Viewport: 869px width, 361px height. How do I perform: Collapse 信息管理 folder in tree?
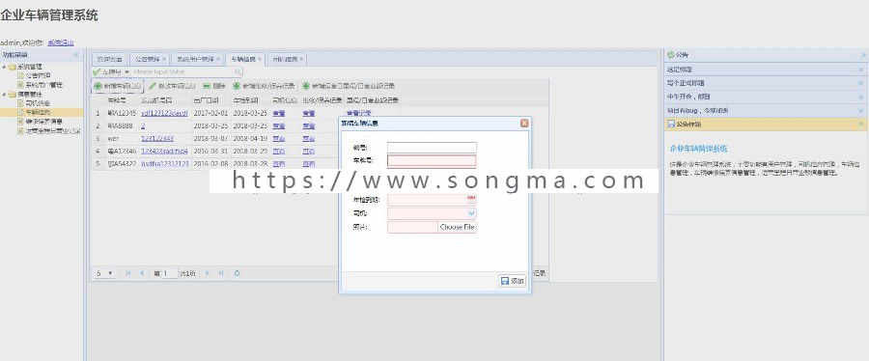(5, 95)
